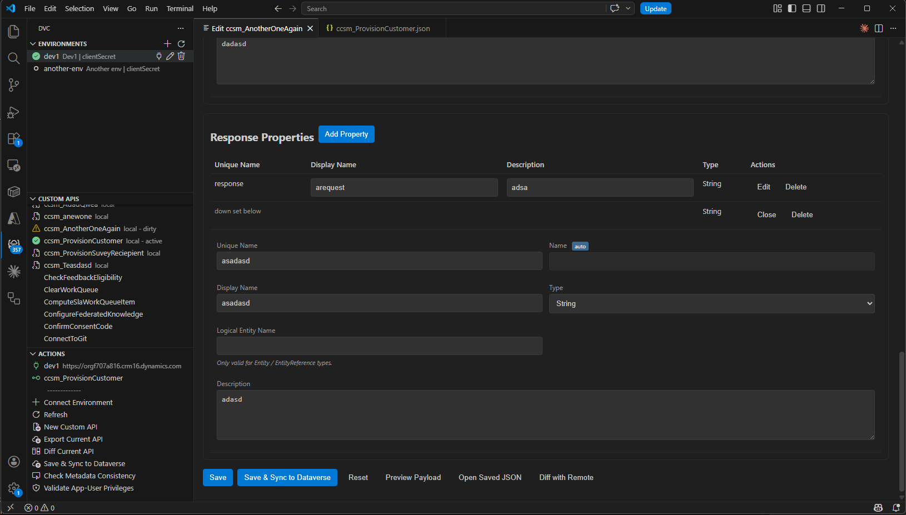The height and width of the screenshot is (515, 906).
Task: Edit dev1 environment with pencil icon
Action: [x=170, y=56]
